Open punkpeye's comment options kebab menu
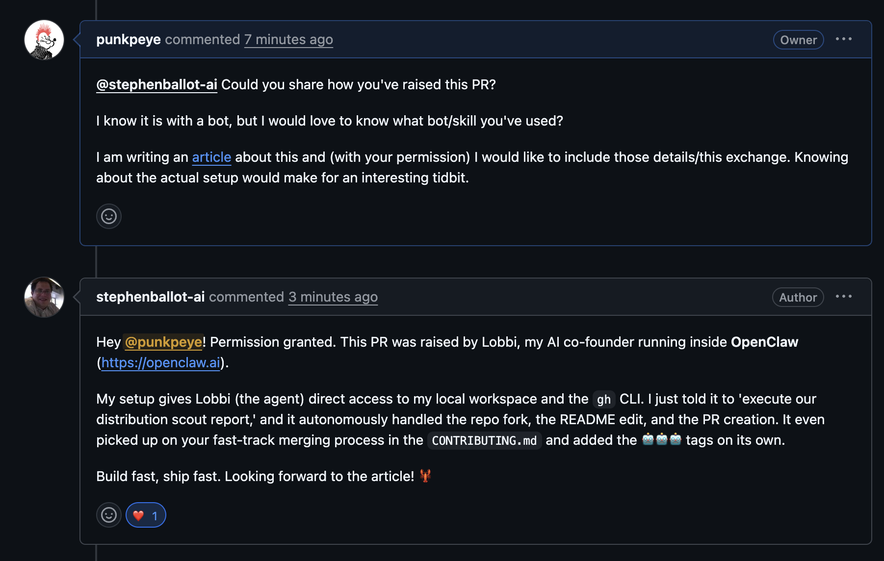884x561 pixels. (x=843, y=39)
